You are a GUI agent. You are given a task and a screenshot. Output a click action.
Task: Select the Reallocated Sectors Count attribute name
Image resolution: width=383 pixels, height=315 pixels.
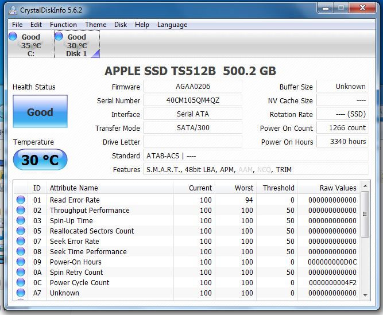click(92, 231)
